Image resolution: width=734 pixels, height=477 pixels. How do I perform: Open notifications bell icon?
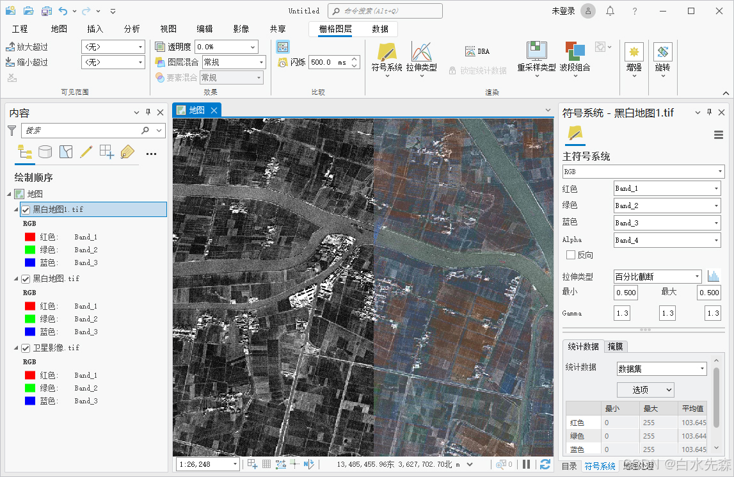(610, 10)
